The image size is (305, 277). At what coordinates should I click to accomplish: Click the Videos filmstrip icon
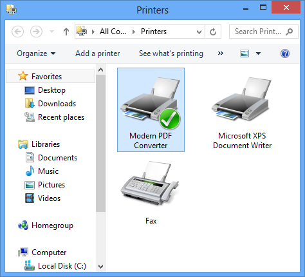pyautogui.click(x=30, y=198)
